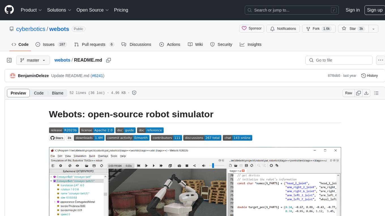Copy the raw file contents
The height and width of the screenshot is (216, 385).
click(x=358, y=93)
